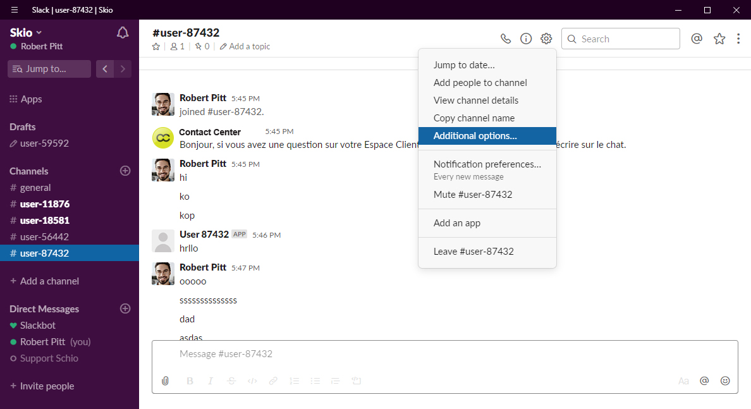Star the #user-87432 channel under title

(156, 46)
